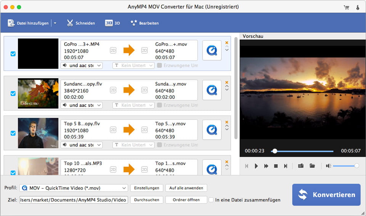Uncheck the Sundance file checkbox

pos(13,94)
